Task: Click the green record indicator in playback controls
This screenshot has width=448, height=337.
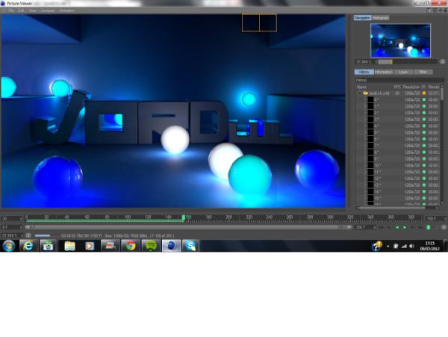Action: click(x=428, y=227)
